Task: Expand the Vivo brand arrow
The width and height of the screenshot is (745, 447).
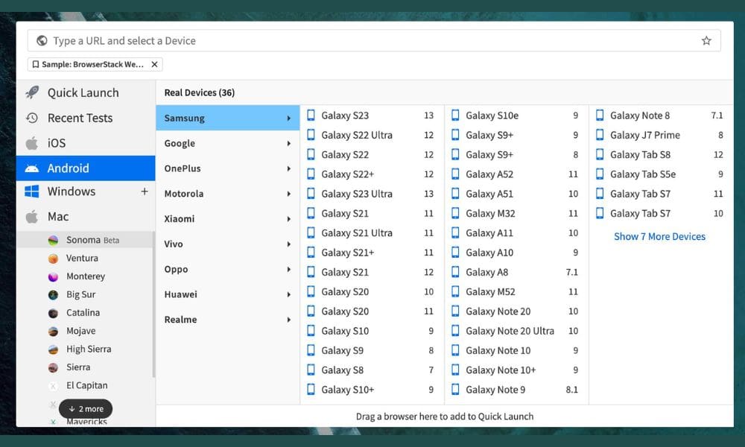Action: (288, 244)
